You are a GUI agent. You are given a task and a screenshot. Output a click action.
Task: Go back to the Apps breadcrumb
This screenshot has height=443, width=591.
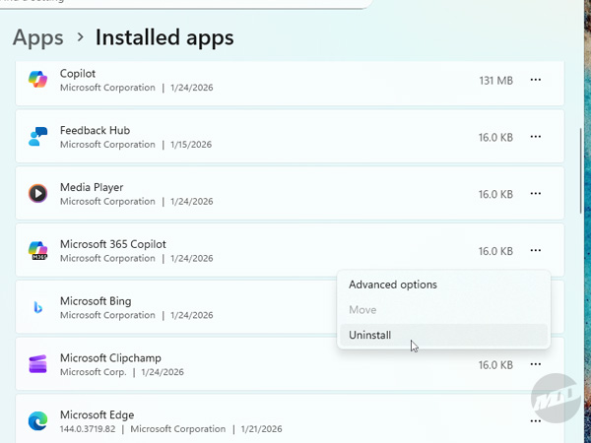pos(38,38)
